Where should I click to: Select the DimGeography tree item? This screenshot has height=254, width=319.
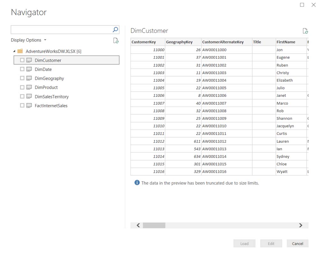point(49,78)
